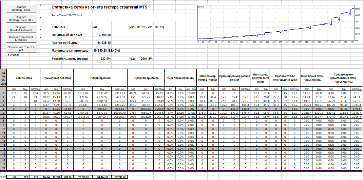Select the totals row cell 34 484,79

[x=102, y=177]
